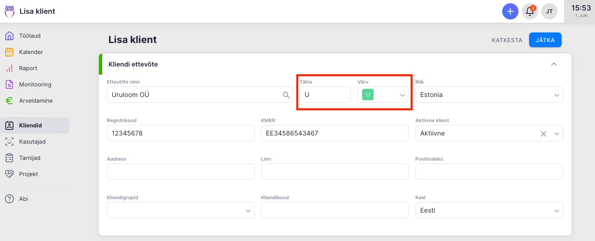
Task: Go to Monitooring in the sidebar
Action: (35, 84)
